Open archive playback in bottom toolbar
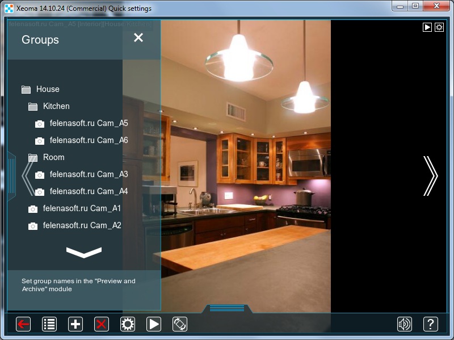454x340 pixels. [154, 324]
